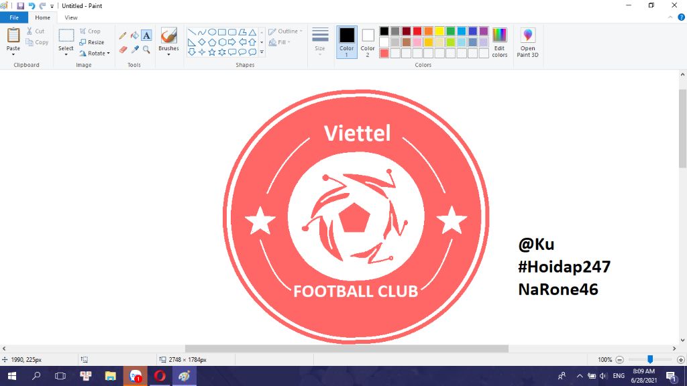Select the Fill with color bucket tool
Viewport: 687px width, 386px height.
[135, 36]
